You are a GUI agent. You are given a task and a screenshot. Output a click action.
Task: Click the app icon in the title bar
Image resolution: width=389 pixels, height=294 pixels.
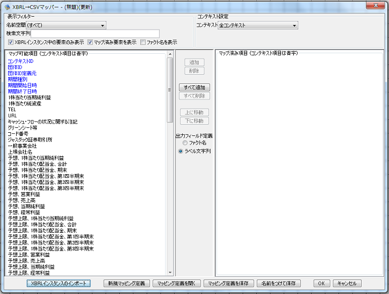pyautogui.click(x=7, y=6)
